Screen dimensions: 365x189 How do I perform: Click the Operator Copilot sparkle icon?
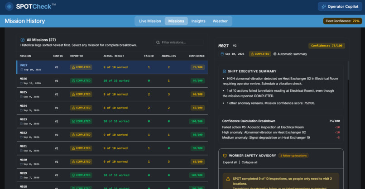(x=324, y=6)
